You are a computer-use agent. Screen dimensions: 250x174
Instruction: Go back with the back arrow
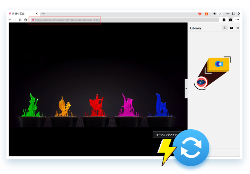click(10, 20)
